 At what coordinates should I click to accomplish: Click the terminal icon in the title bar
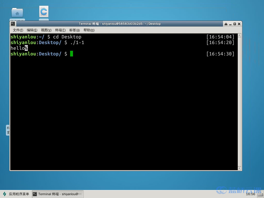pyautogui.click(x=13, y=24)
